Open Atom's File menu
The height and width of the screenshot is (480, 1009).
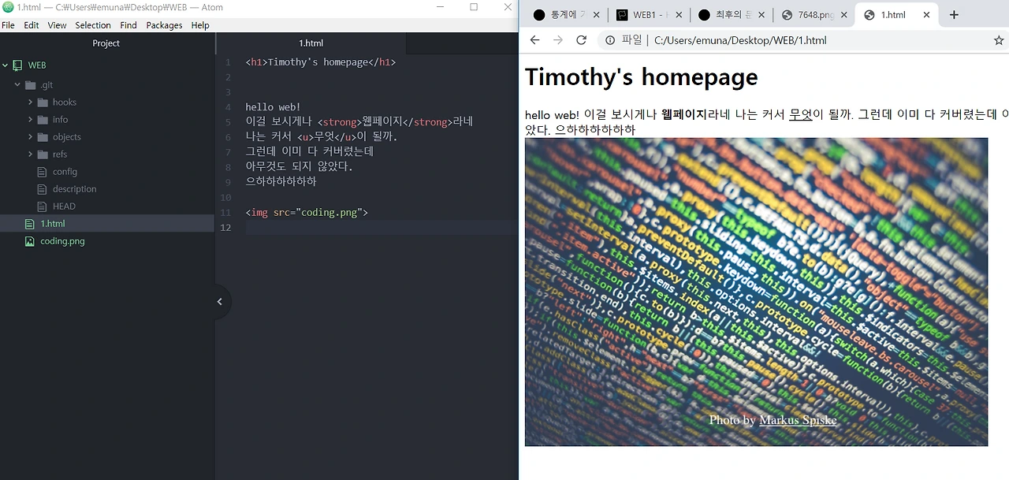pyautogui.click(x=8, y=25)
